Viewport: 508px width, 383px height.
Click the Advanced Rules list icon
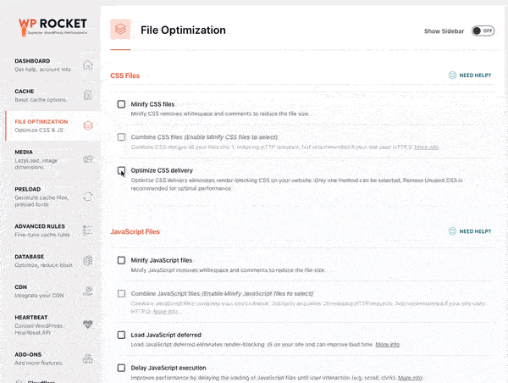[88, 230]
